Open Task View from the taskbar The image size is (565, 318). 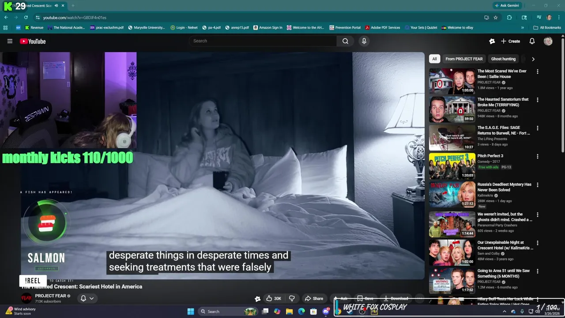[265, 311]
